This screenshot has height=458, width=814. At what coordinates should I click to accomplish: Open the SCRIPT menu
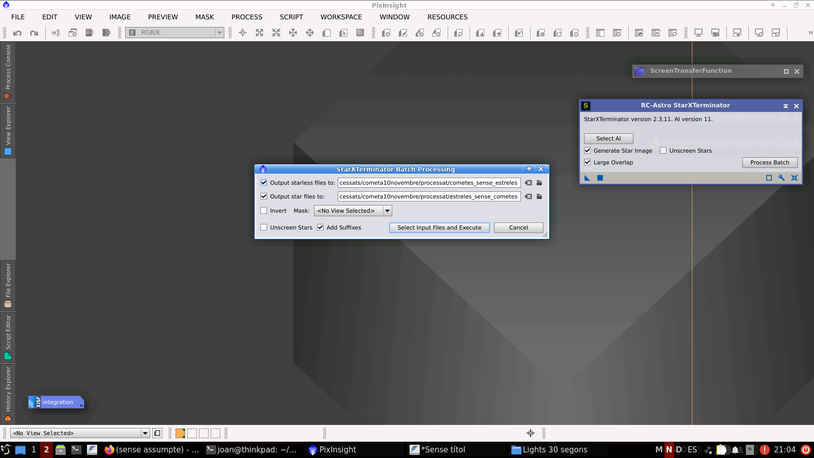tap(291, 17)
